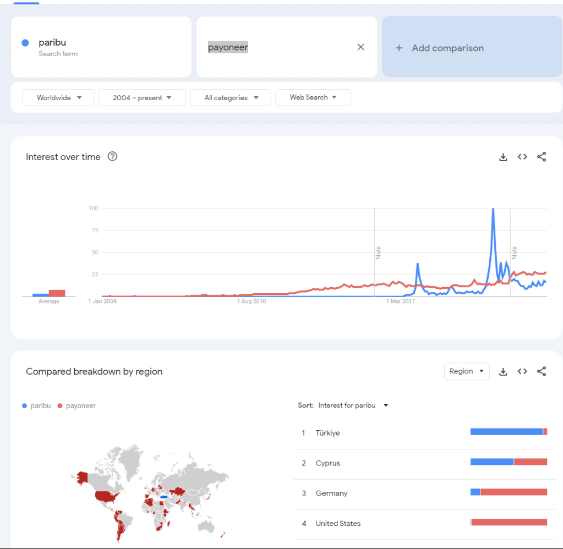
Task: Open embed code for region breakdown
Action: pos(522,371)
